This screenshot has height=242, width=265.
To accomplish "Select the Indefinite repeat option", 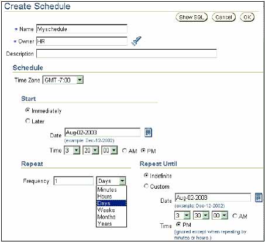I will (146, 175).
